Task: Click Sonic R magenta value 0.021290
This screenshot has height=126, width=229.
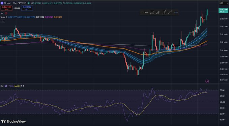Action: tap(49, 17)
